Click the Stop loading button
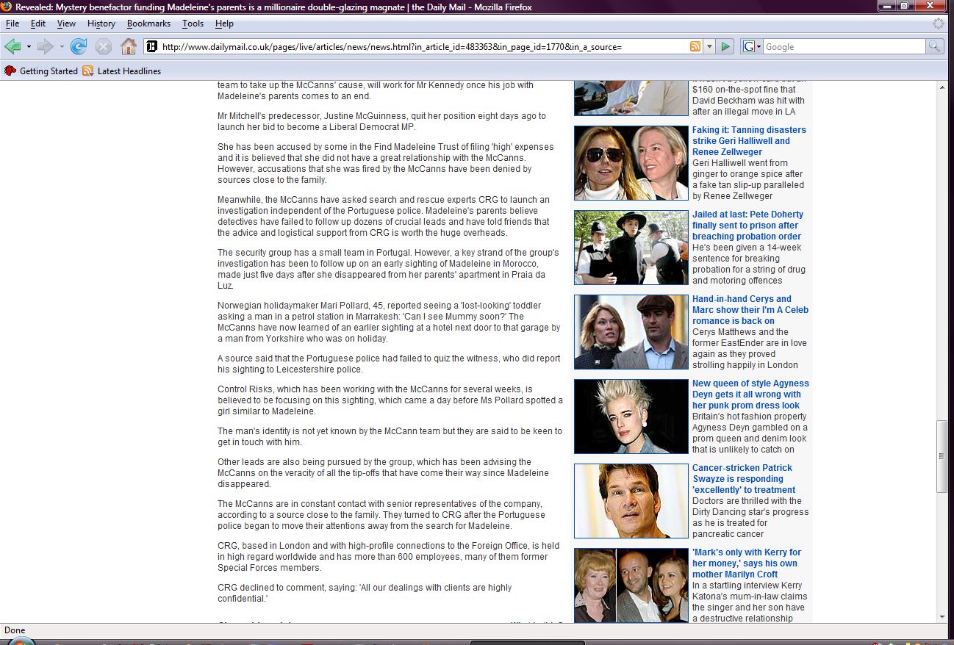The width and height of the screenshot is (954, 645). point(104,47)
